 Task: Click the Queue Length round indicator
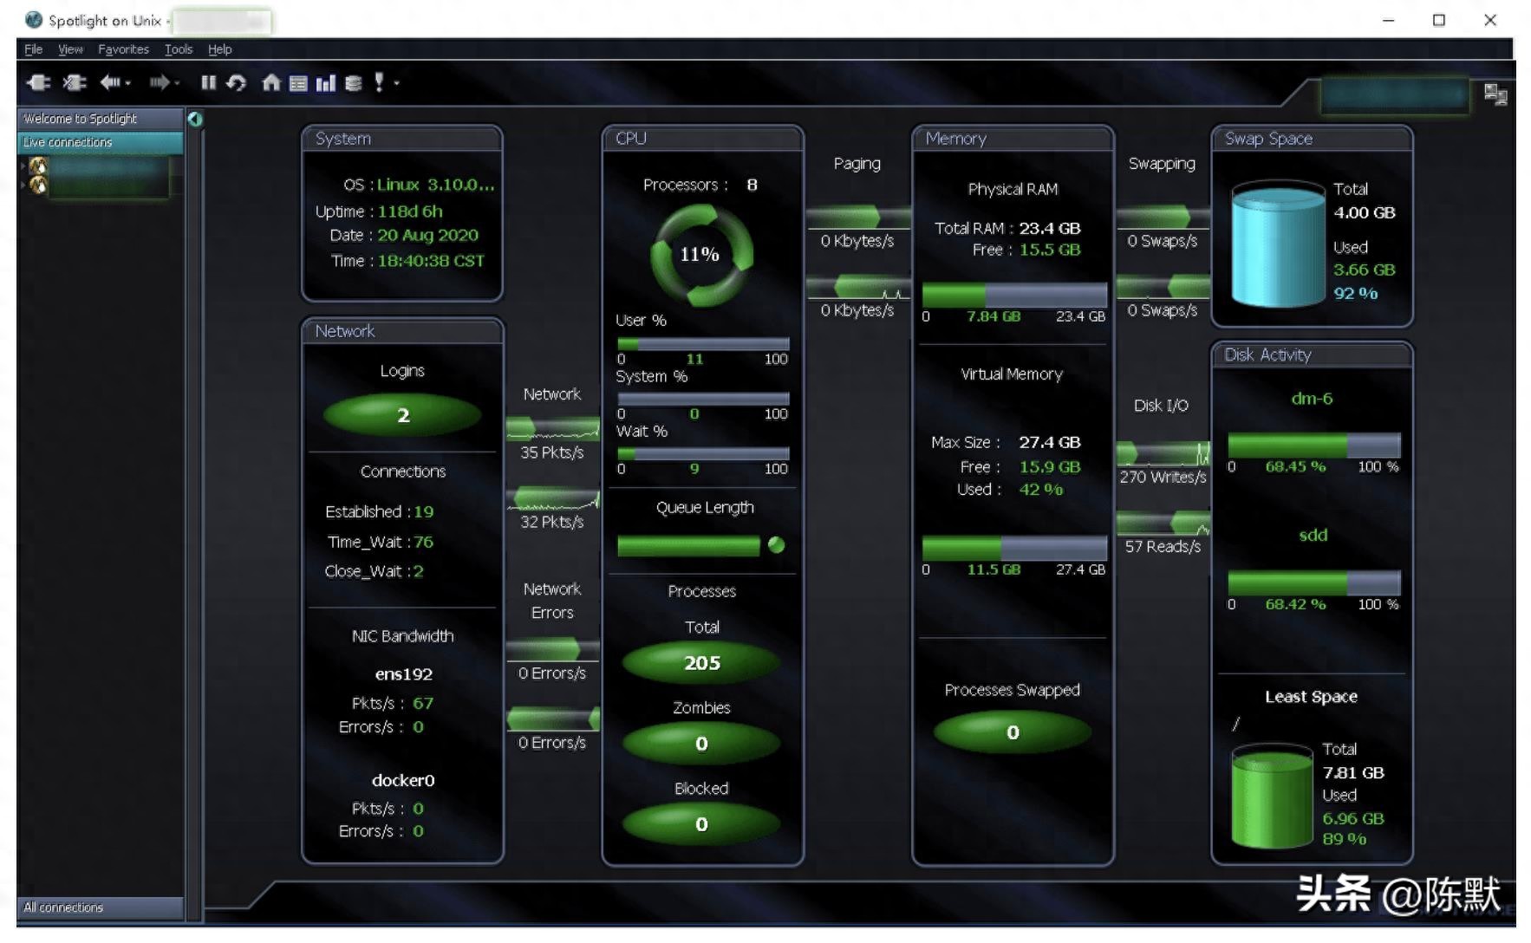777,545
